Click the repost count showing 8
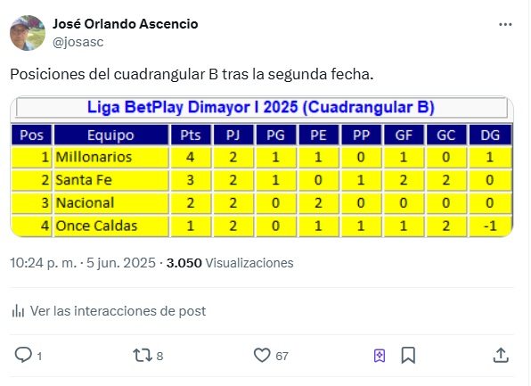This screenshot has width=531, height=386. point(159,357)
